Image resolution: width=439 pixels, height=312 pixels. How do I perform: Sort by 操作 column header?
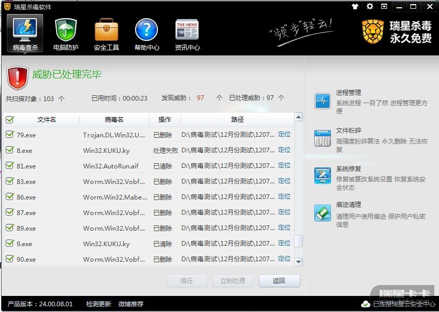165,120
